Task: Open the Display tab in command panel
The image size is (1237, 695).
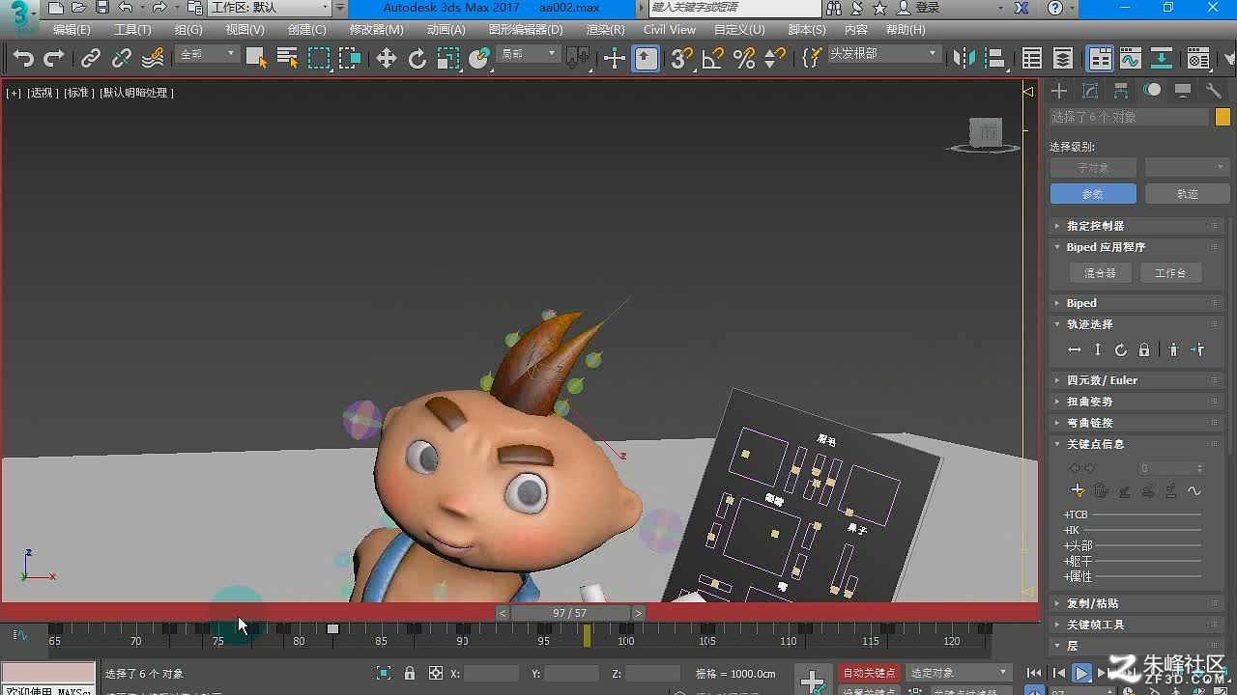Action: pyautogui.click(x=1183, y=91)
